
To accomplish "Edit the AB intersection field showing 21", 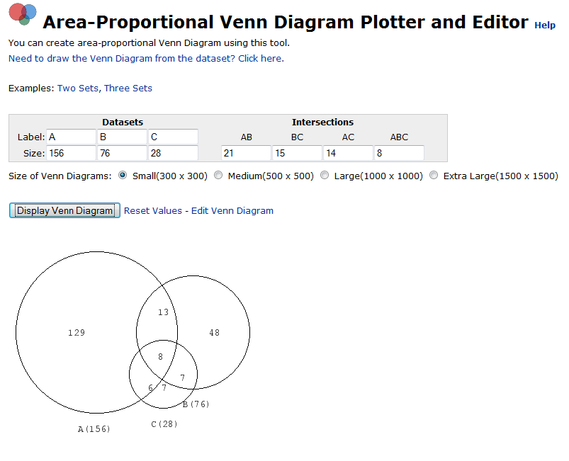I will pyautogui.click(x=246, y=153).
